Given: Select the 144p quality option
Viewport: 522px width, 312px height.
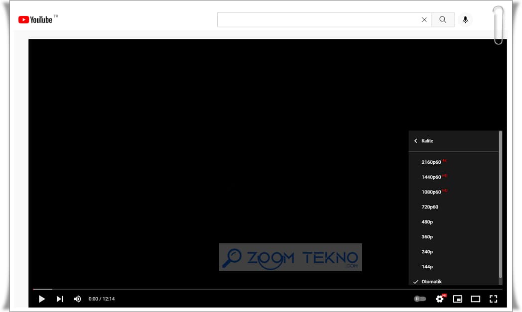Looking at the screenshot, I should (427, 267).
